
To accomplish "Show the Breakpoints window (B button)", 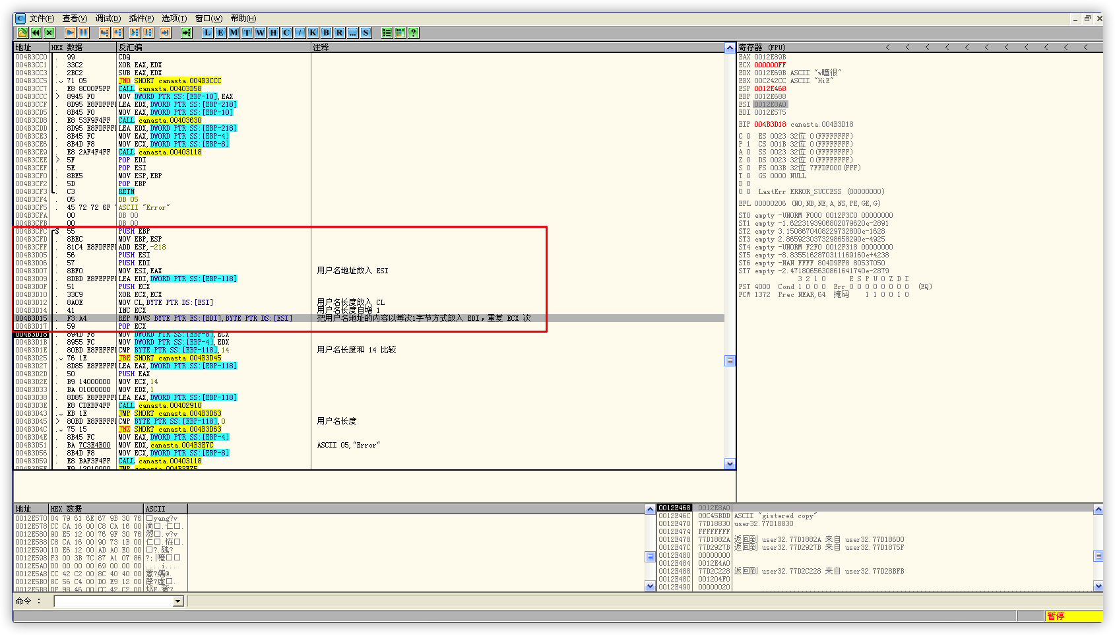I will tap(326, 32).
